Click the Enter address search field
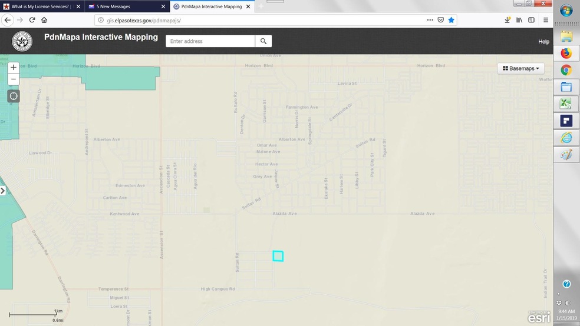Viewport: 580px width, 326px height. click(x=210, y=41)
